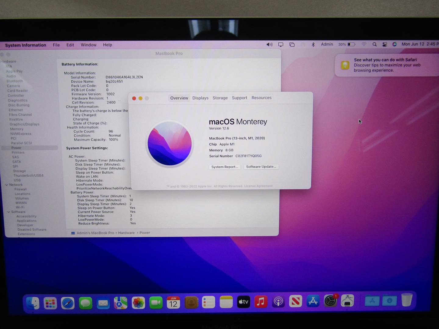Launch Safari from the Dock

[x=68, y=303]
